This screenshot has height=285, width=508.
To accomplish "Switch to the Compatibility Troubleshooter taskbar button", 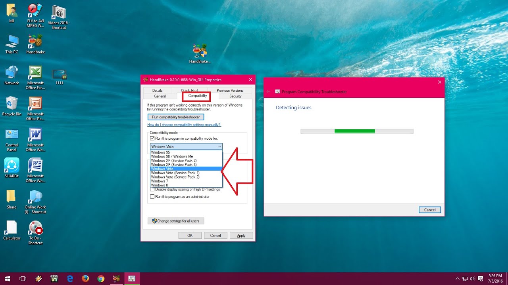I will (132, 279).
